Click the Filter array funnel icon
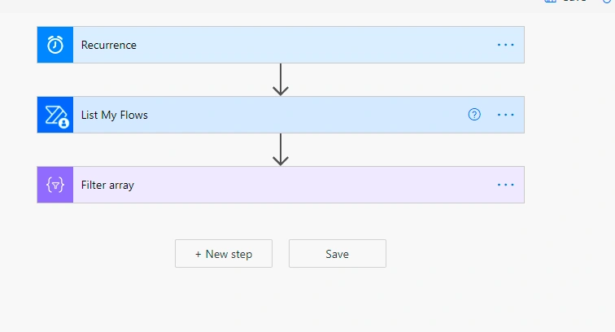Image resolution: width=615 pixels, height=332 pixels. coord(55,185)
